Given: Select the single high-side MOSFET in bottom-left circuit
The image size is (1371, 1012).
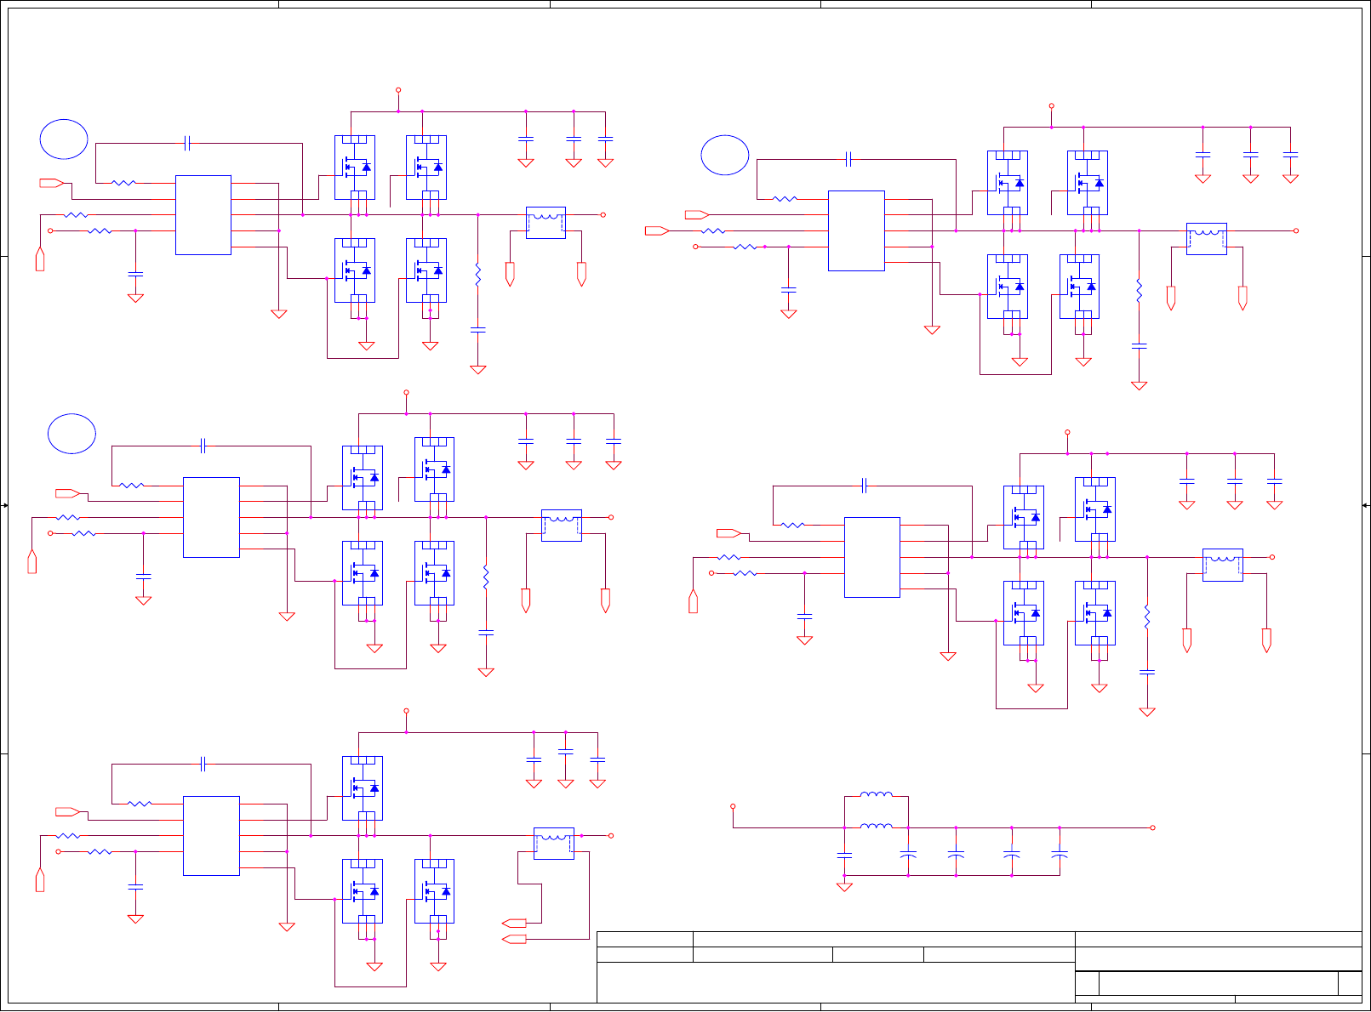Looking at the screenshot, I should coord(363,788).
